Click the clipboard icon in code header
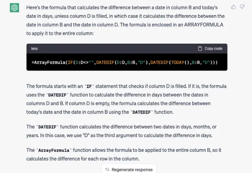 point(200,48)
